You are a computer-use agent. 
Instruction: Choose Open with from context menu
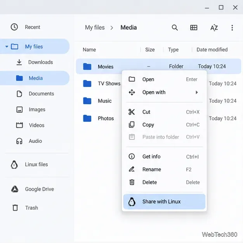(164, 92)
